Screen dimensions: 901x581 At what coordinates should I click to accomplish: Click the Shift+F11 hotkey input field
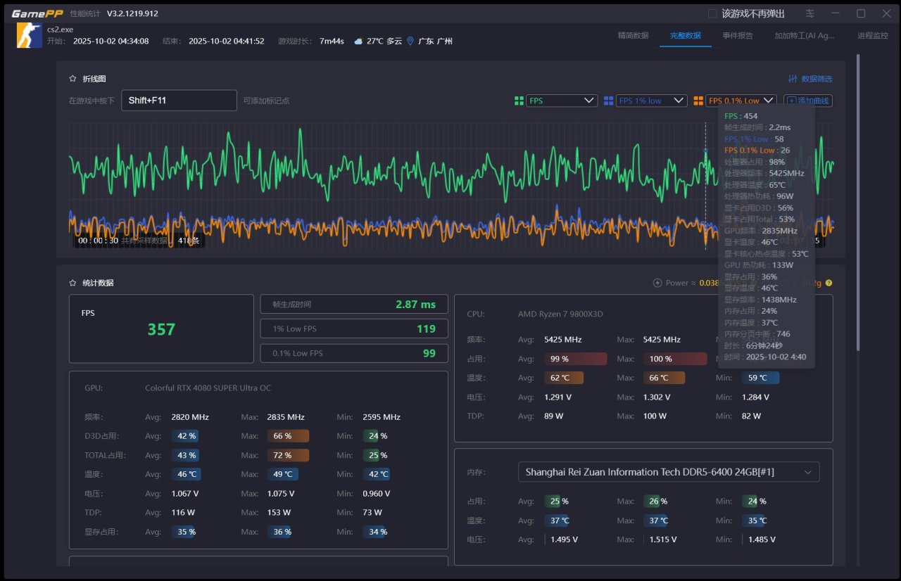(179, 101)
